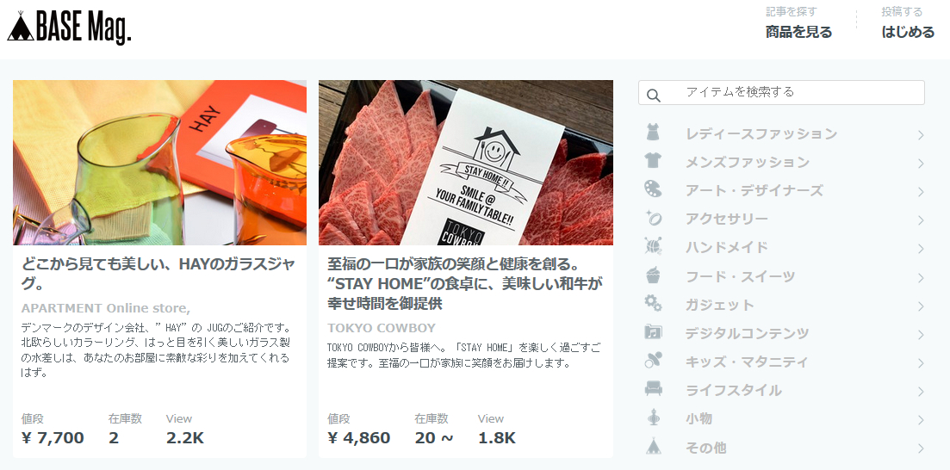
Task: Expand the 小物 category chevron
Action: (921, 420)
